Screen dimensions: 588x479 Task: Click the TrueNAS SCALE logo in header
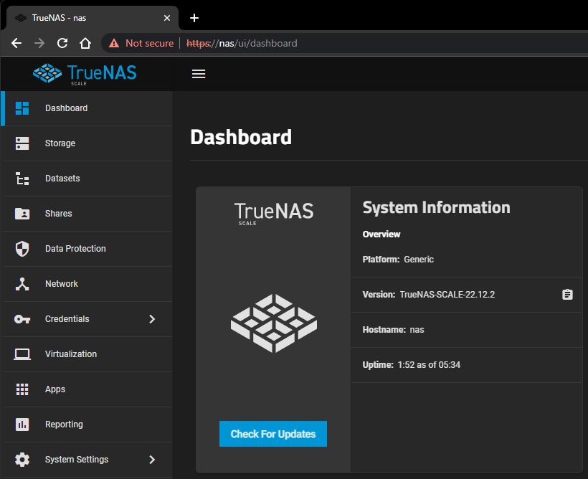click(85, 74)
